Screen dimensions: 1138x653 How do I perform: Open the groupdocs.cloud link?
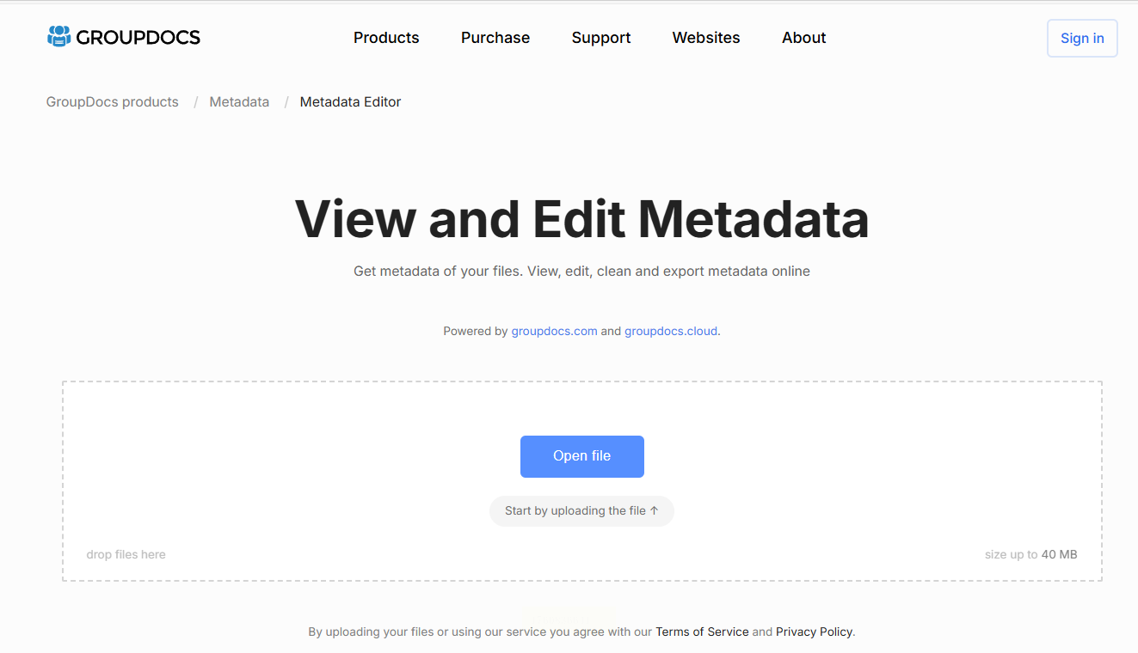click(x=671, y=331)
